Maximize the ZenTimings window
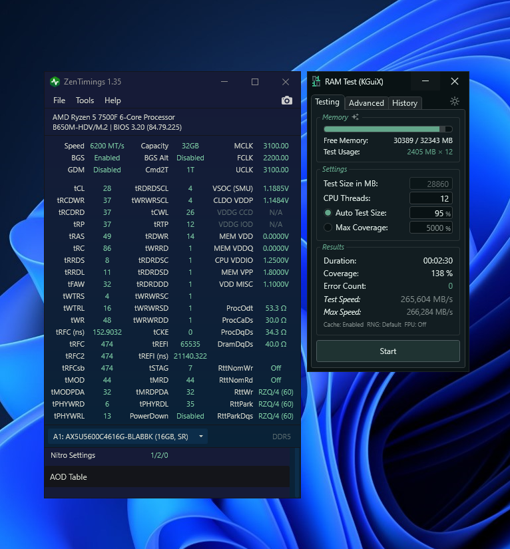 click(x=255, y=82)
